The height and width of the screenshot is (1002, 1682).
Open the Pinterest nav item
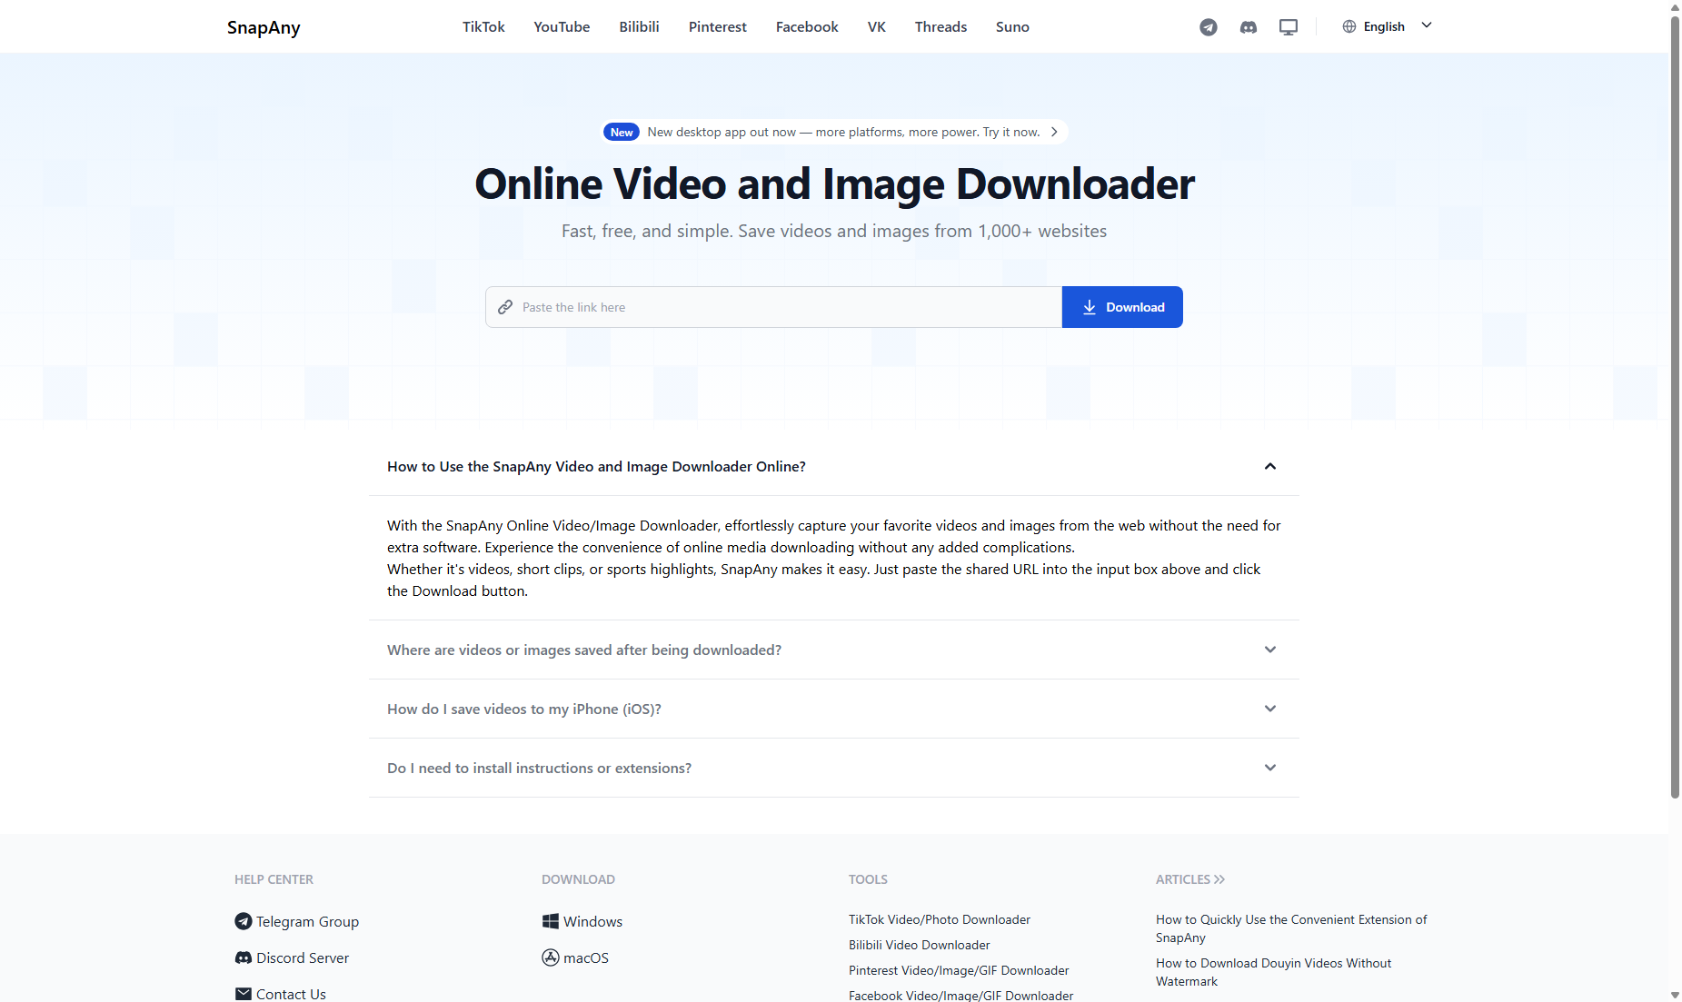[717, 27]
